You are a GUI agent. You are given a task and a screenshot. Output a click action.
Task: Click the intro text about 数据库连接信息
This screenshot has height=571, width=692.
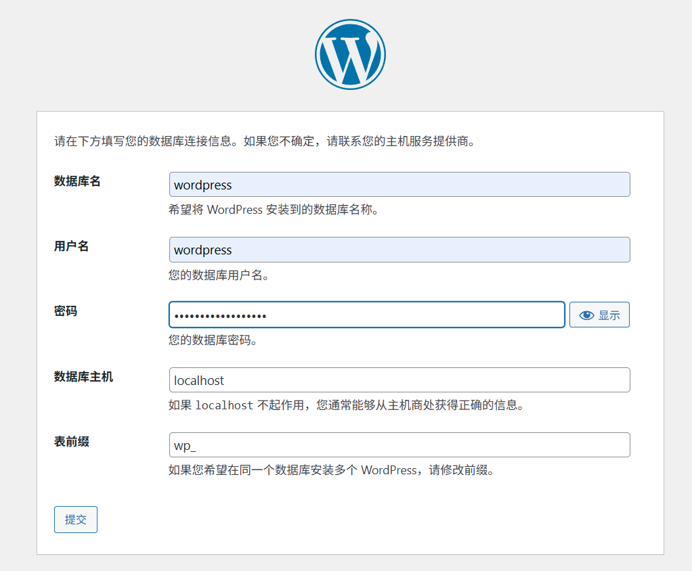point(264,142)
